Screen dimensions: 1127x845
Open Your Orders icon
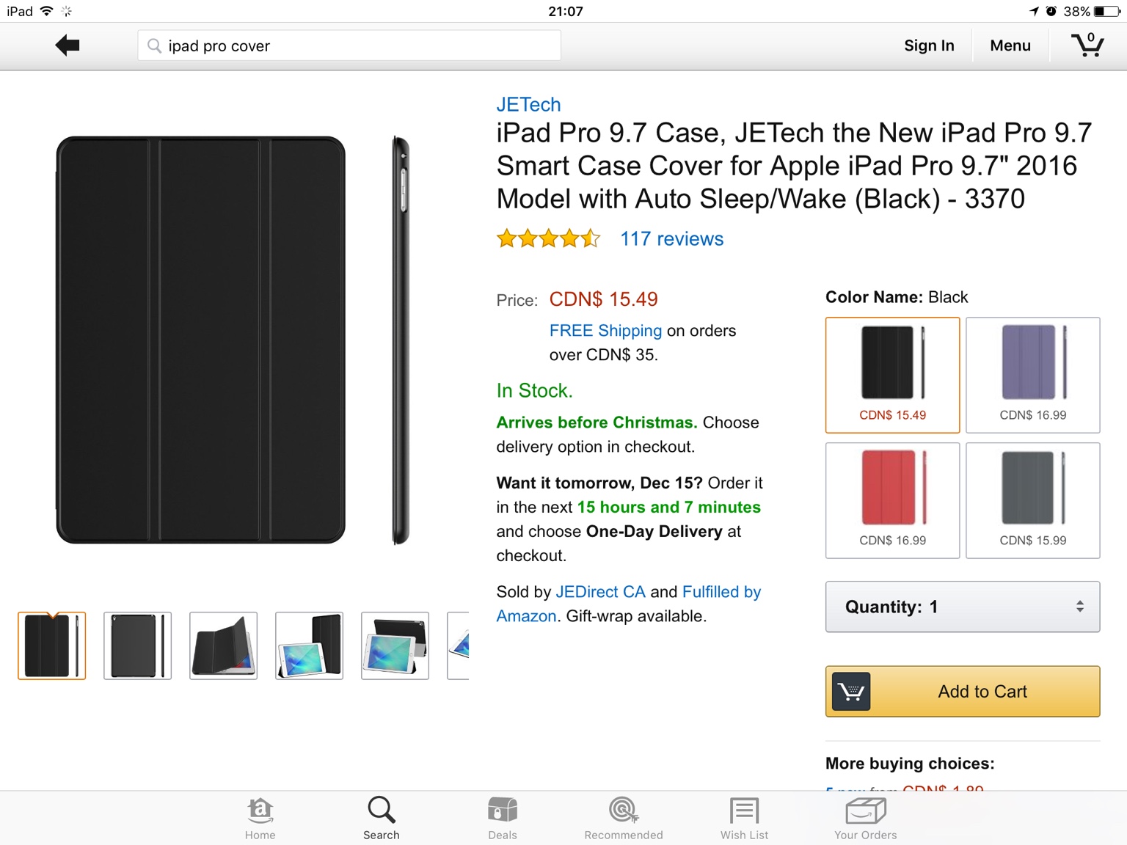866,811
